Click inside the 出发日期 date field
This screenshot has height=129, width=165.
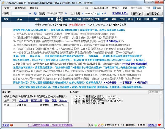click(90, 13)
